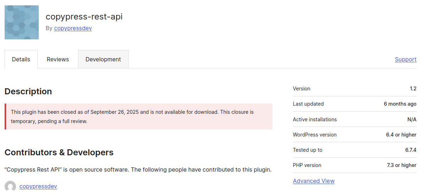Click the copypress-rest-api plugin title
The height and width of the screenshot is (195, 428).
point(84,16)
